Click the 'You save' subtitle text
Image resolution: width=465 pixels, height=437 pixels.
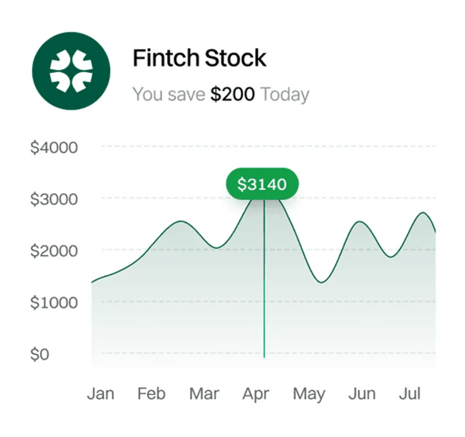(x=169, y=94)
